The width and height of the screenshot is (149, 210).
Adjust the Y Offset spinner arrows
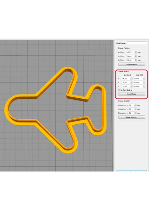pos(136,56)
